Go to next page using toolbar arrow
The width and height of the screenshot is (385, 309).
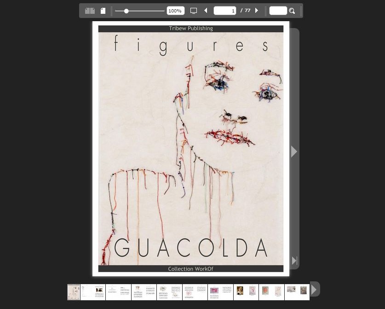257,11
